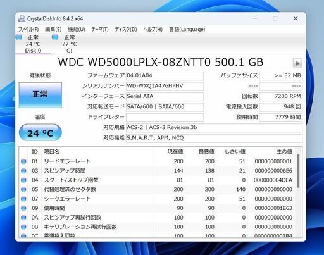
Task: Click the blue status orb for C: drive
Action: pos(55,37)
